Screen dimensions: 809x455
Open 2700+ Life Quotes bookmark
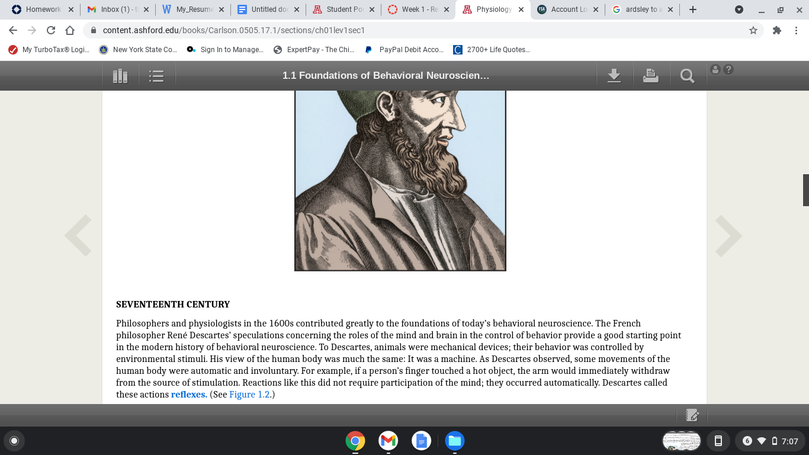click(x=492, y=50)
